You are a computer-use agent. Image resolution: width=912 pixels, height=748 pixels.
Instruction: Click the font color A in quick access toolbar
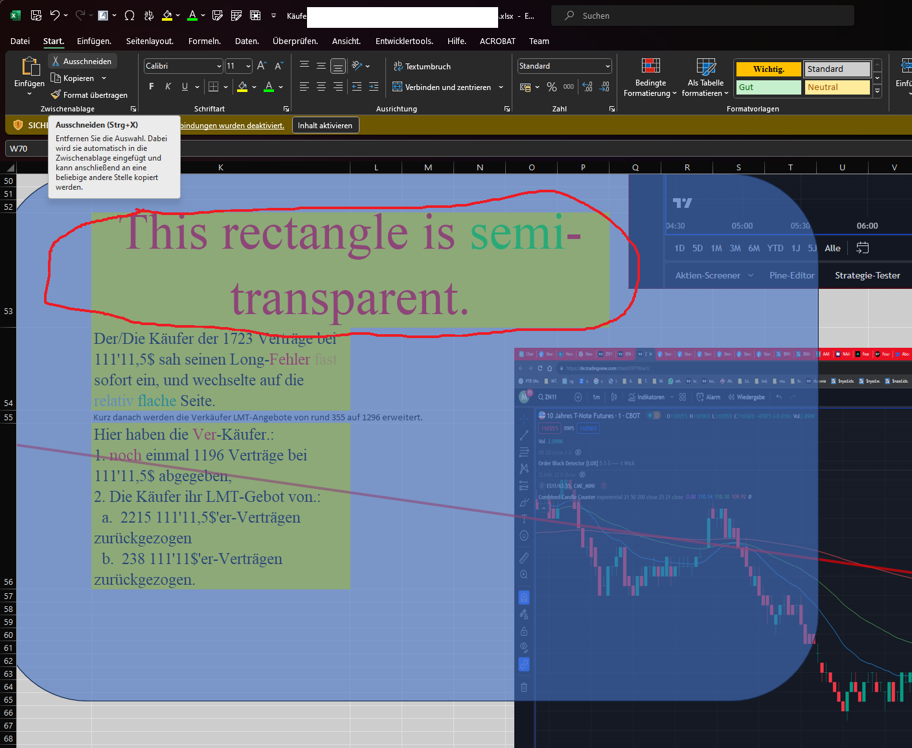[x=192, y=16]
